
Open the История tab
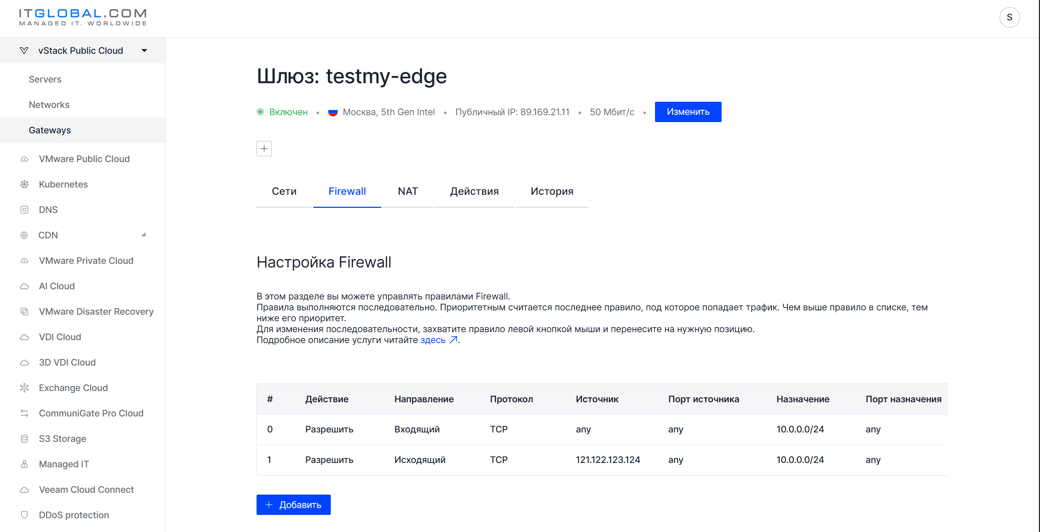tap(552, 192)
